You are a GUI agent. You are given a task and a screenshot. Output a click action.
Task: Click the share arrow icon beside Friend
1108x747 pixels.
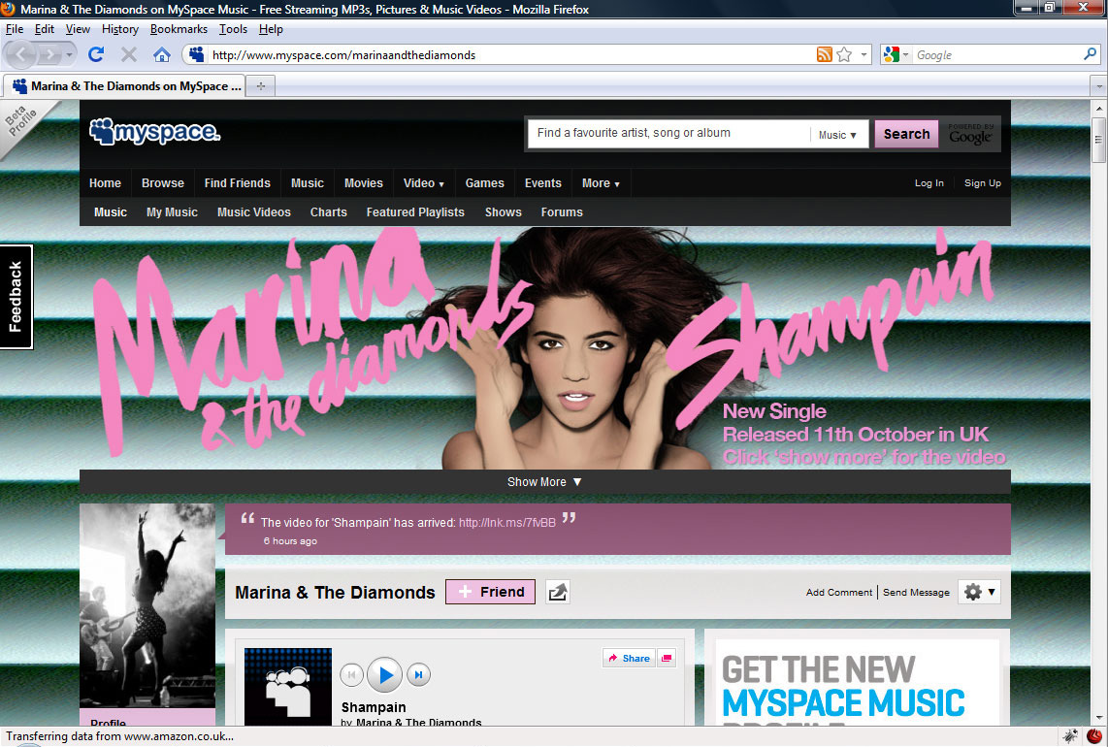[558, 592]
